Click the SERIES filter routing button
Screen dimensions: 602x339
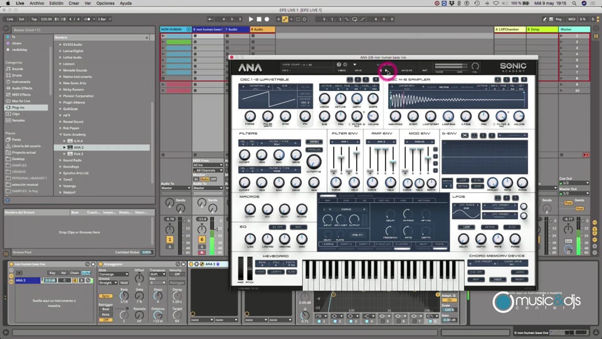point(314,142)
